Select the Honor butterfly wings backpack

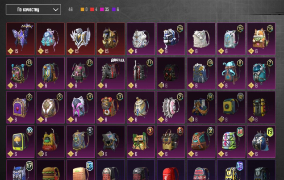[x=21, y=39]
